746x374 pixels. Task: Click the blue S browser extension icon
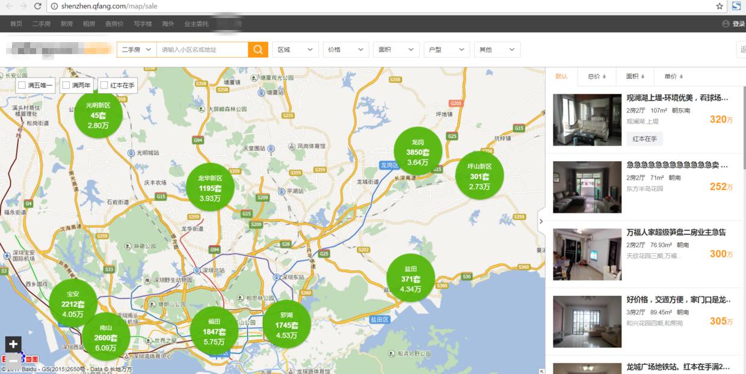click(x=736, y=6)
